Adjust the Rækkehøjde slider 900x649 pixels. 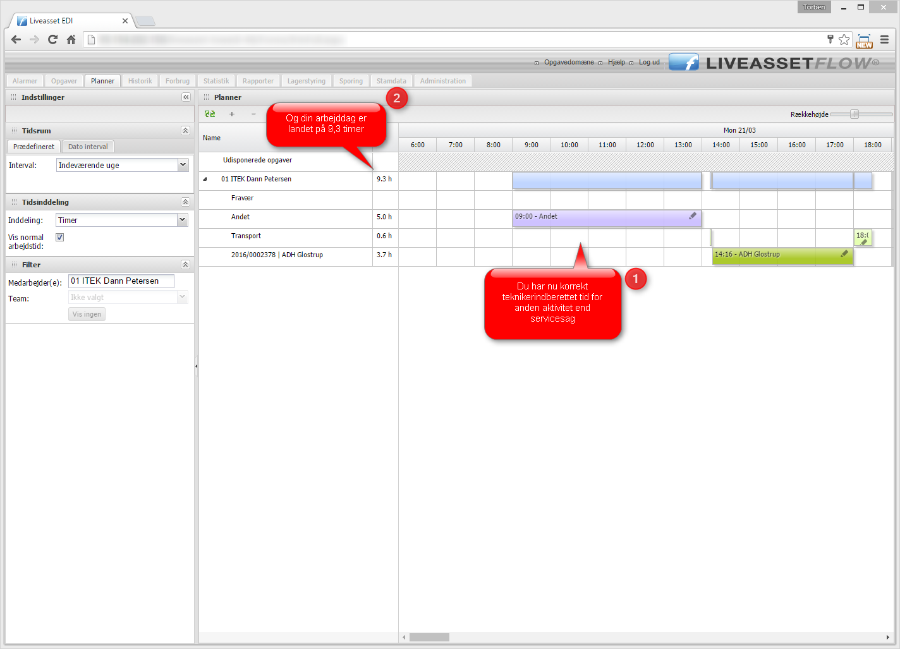point(854,114)
